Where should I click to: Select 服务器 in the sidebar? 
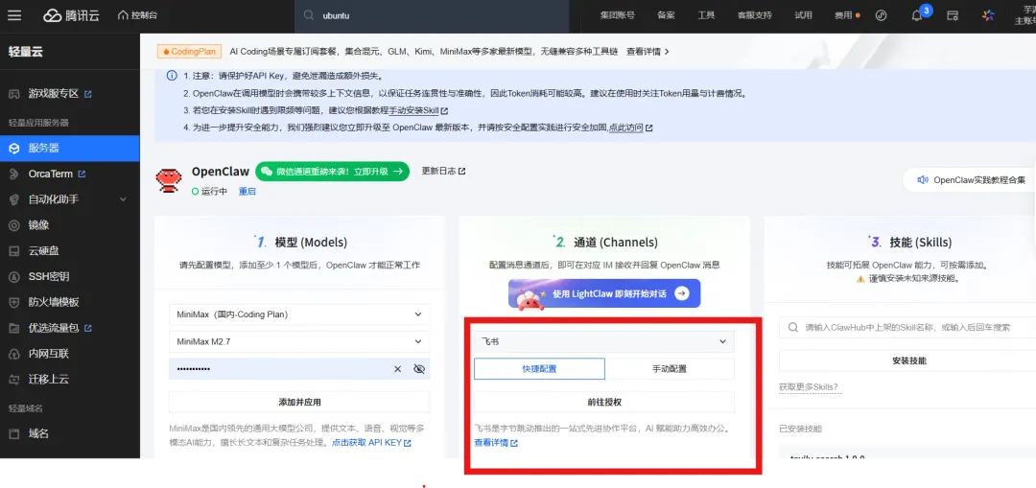(70, 148)
